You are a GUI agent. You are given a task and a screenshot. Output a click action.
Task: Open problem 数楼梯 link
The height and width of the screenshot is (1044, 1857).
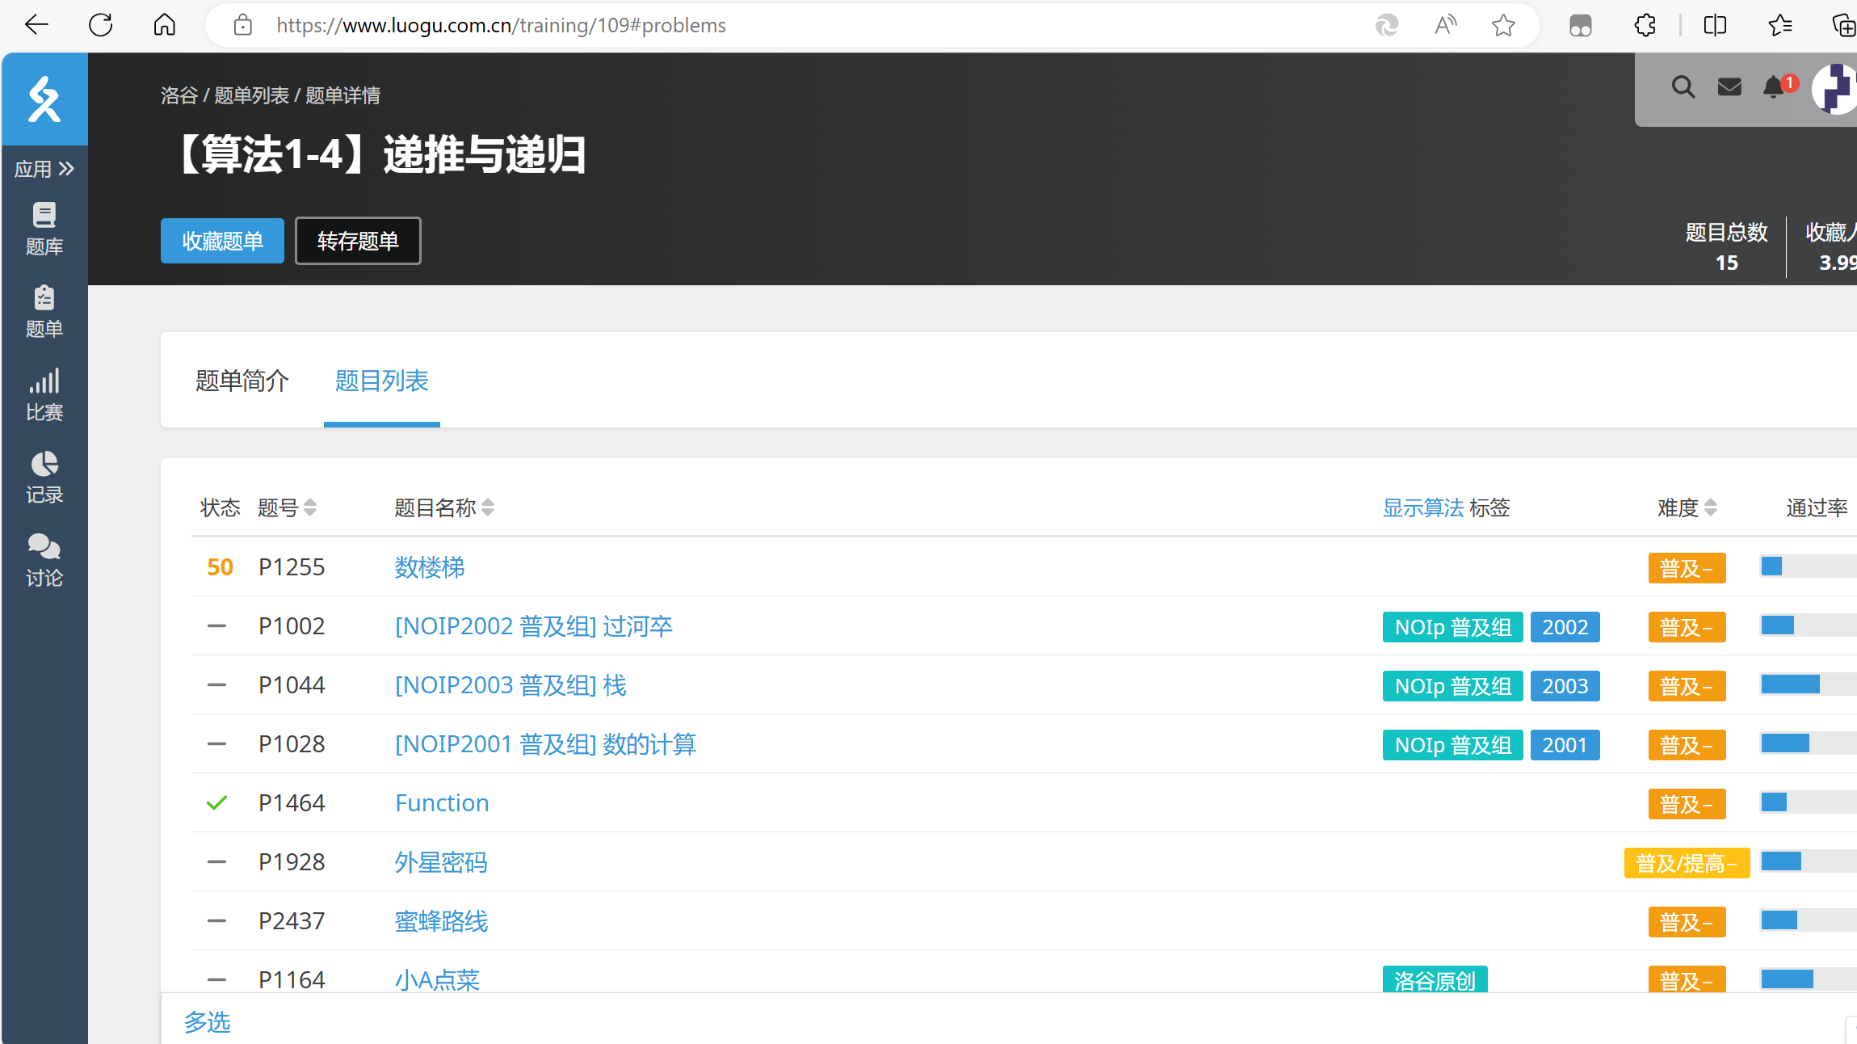click(x=429, y=567)
